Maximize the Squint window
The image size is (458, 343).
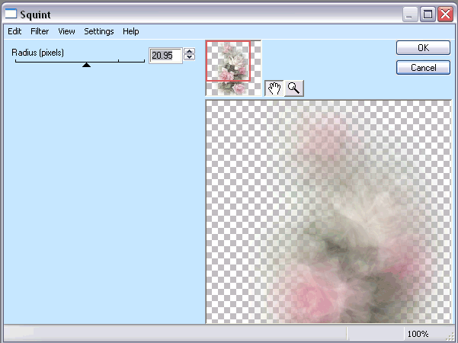tap(428, 14)
